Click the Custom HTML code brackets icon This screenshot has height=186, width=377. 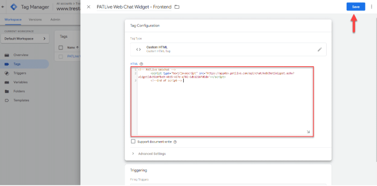click(139, 49)
